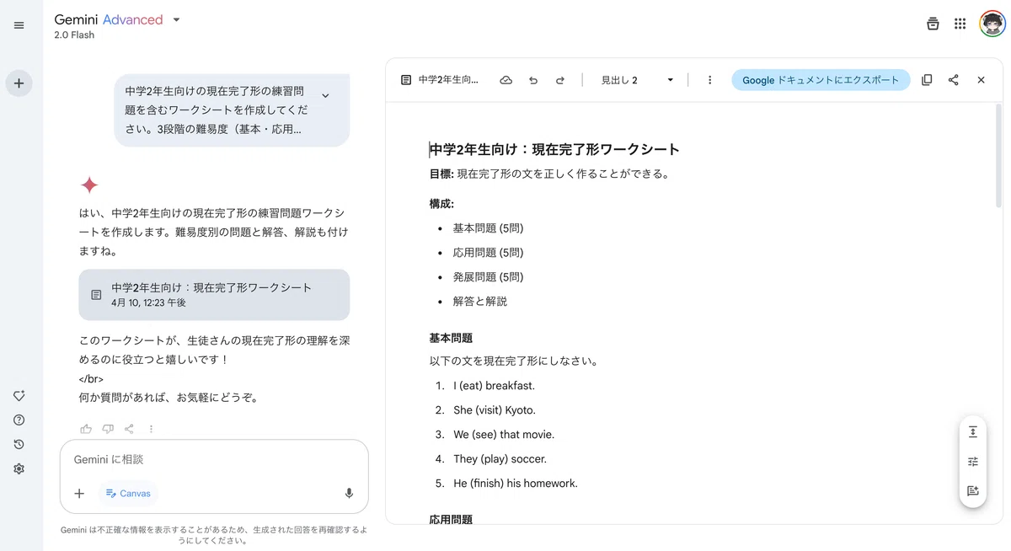1011x551 pixels.
Task: Open the Google apps grid
Action: (x=960, y=24)
